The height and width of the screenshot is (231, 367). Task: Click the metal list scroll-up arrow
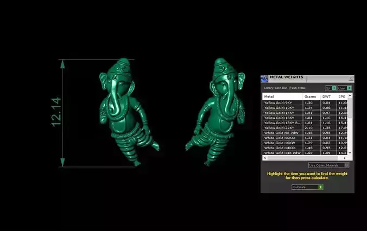(x=350, y=95)
